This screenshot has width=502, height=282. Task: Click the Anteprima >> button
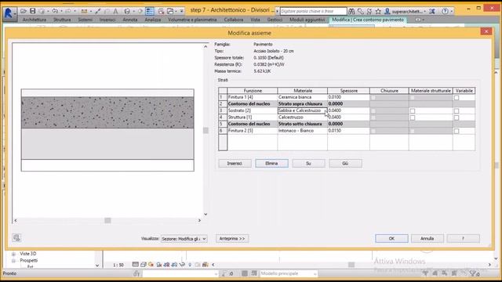tap(232, 238)
